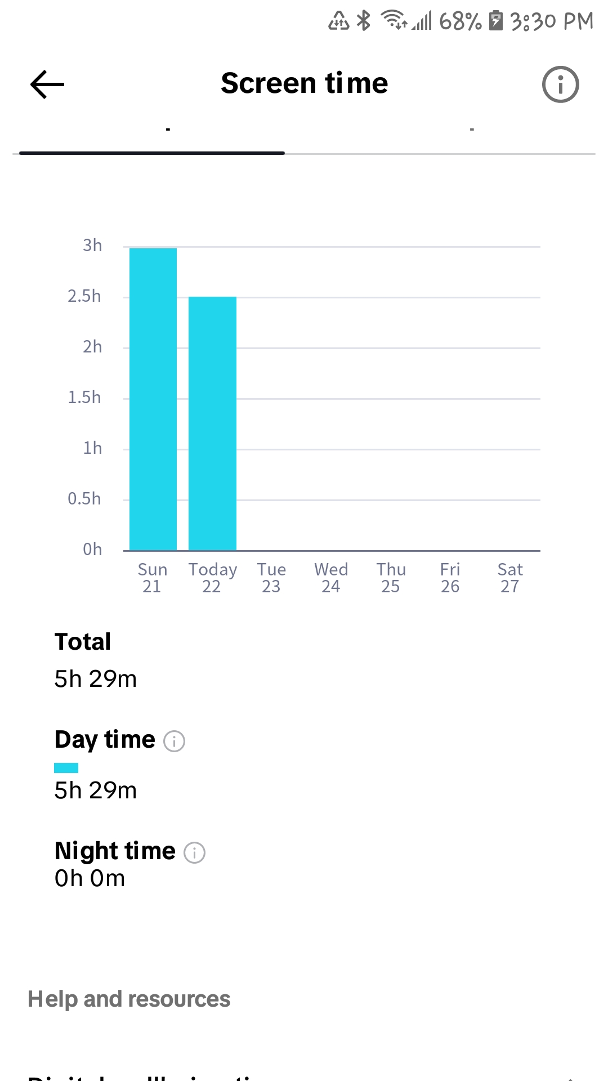
Task: Select the Today 22 usage bar
Action: click(x=212, y=423)
